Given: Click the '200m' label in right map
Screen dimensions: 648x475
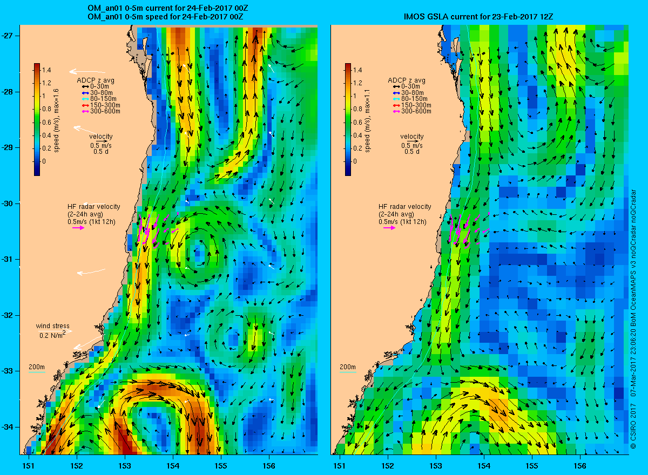Looking at the screenshot, I should 348,367.
